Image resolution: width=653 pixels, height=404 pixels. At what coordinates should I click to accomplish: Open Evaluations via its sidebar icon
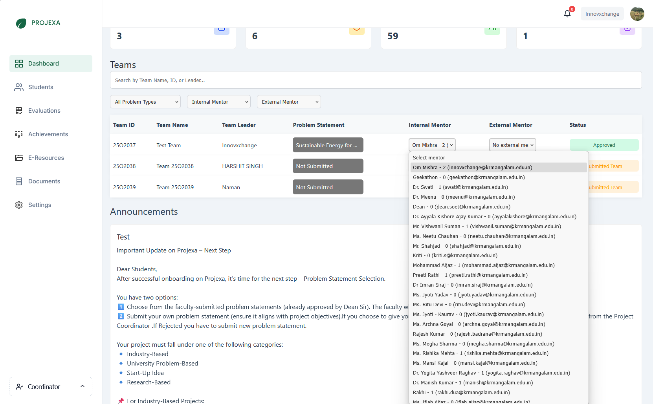pyautogui.click(x=19, y=110)
